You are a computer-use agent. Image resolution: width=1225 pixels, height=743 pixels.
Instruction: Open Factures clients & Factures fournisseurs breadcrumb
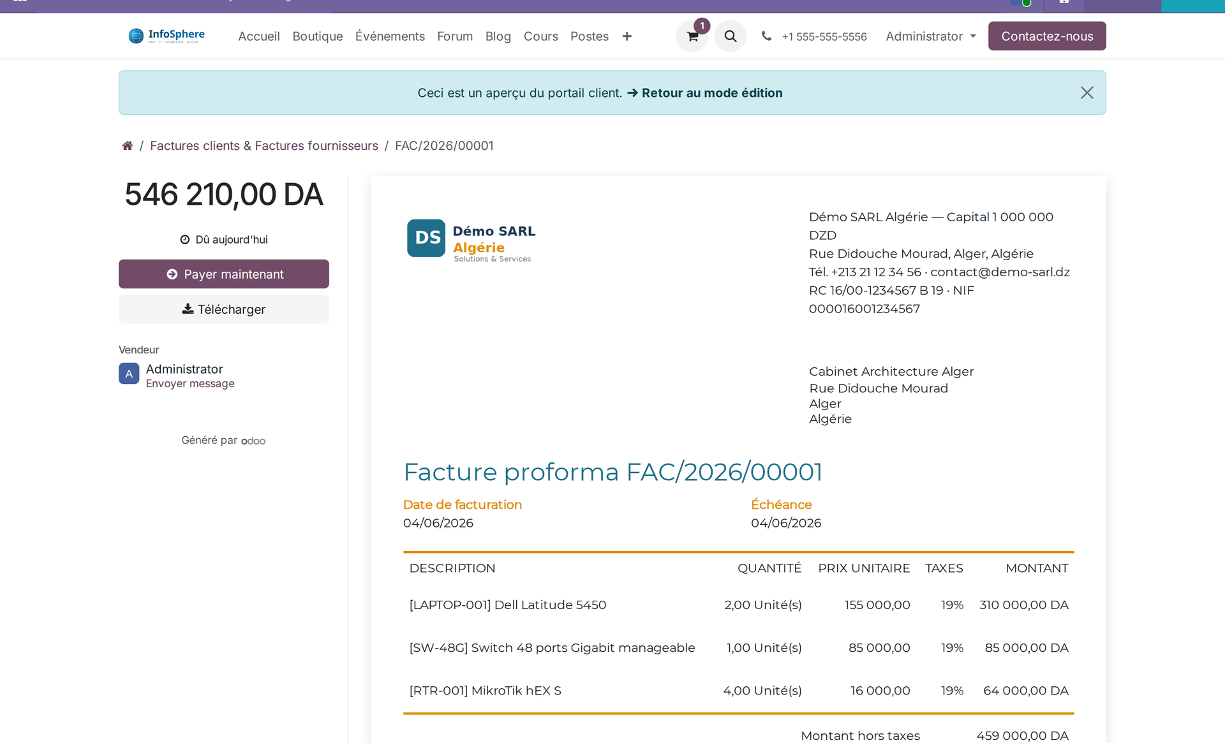tap(264, 146)
